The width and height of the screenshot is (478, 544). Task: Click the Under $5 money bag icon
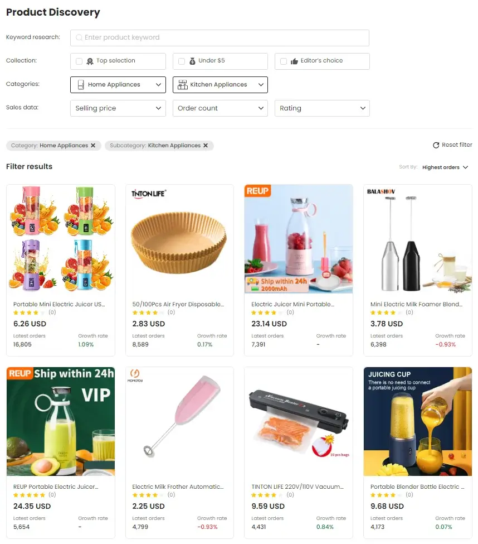point(192,61)
